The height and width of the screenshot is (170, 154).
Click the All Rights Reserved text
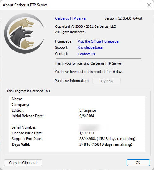click(x=70, y=32)
